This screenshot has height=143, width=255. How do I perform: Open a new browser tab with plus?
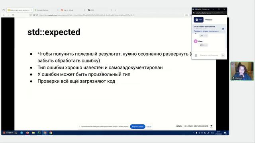(x=116, y=10)
